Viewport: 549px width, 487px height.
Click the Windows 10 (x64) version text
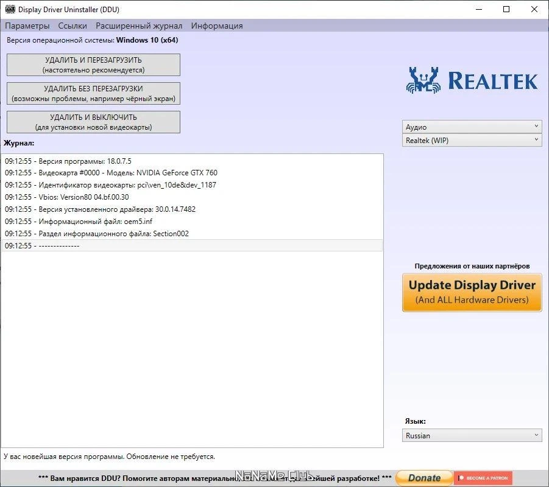(147, 40)
